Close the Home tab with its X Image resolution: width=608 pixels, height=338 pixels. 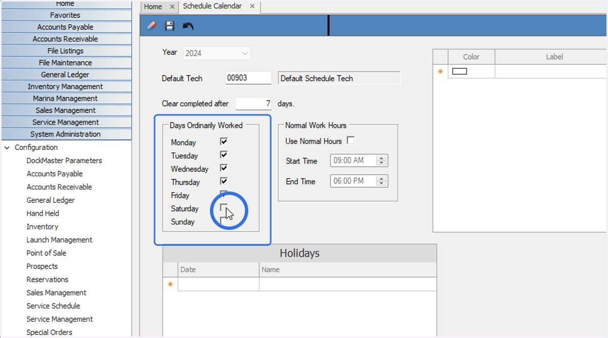172,7
